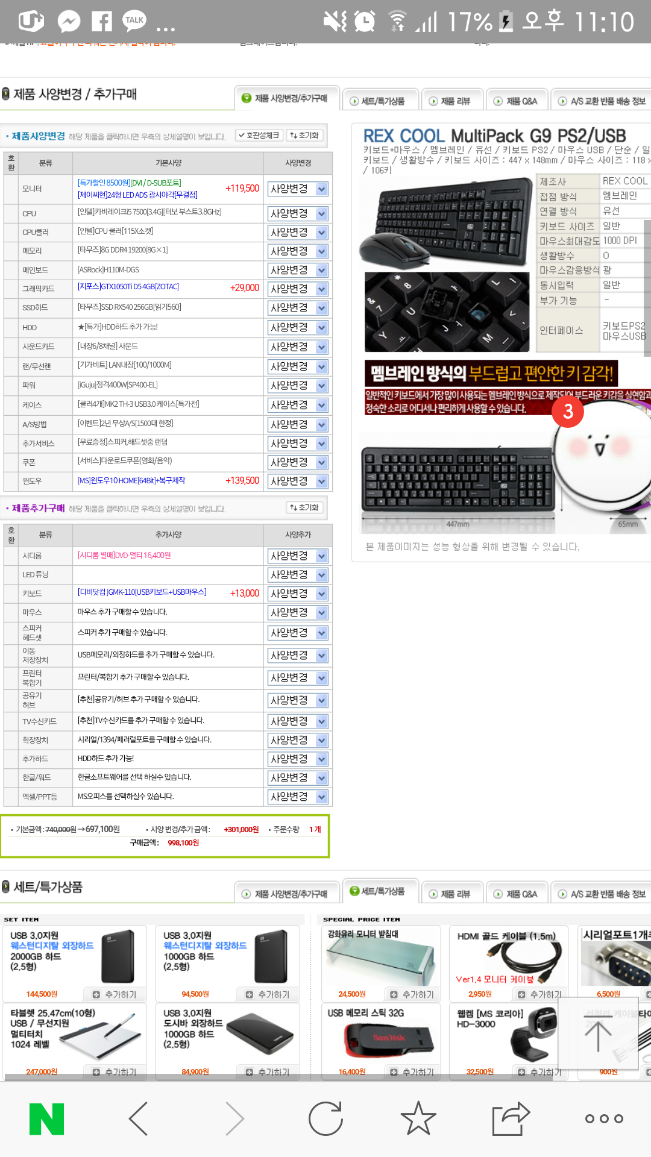The height and width of the screenshot is (1157, 651).
Task: Click the GMK-110 keyboard+mouse link
Action: 142,592
